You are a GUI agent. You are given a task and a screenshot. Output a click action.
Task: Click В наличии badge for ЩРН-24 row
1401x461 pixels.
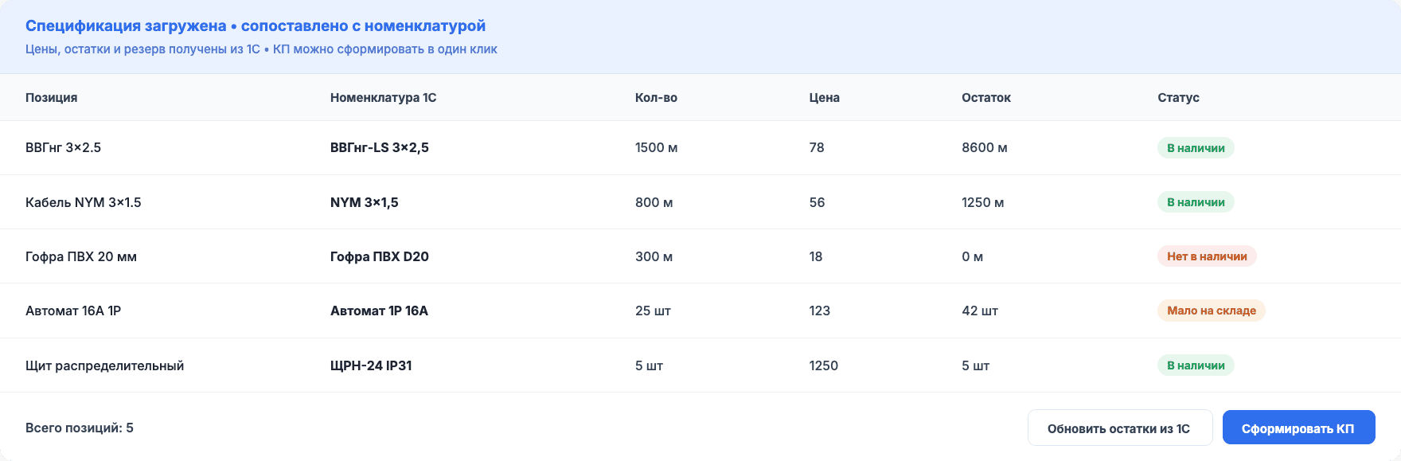pyautogui.click(x=1196, y=365)
